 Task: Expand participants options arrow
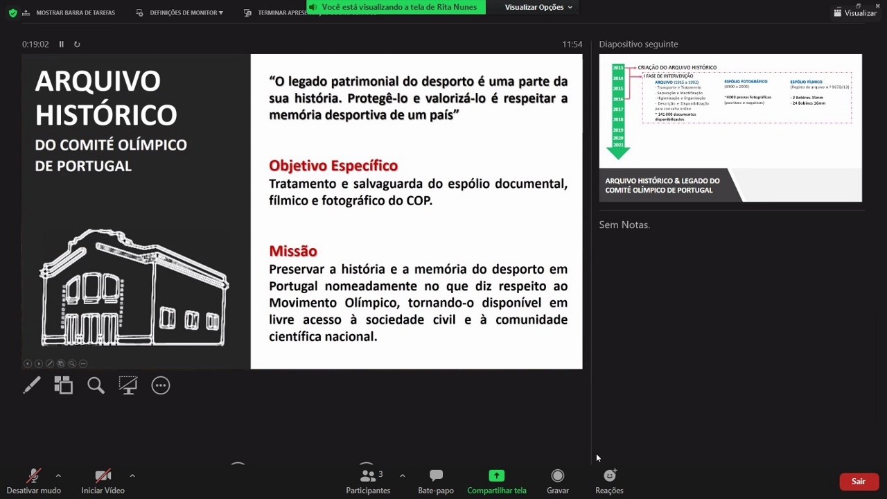tap(403, 475)
